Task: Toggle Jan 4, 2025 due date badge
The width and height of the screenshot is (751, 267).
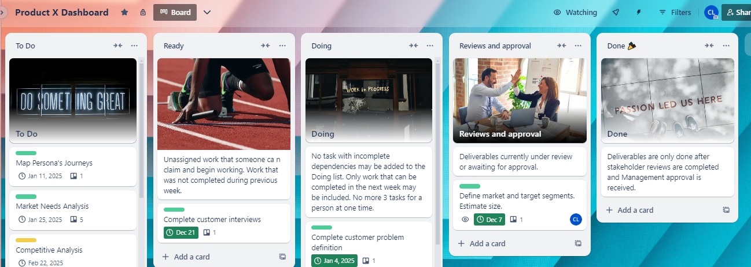Action: pyautogui.click(x=334, y=261)
